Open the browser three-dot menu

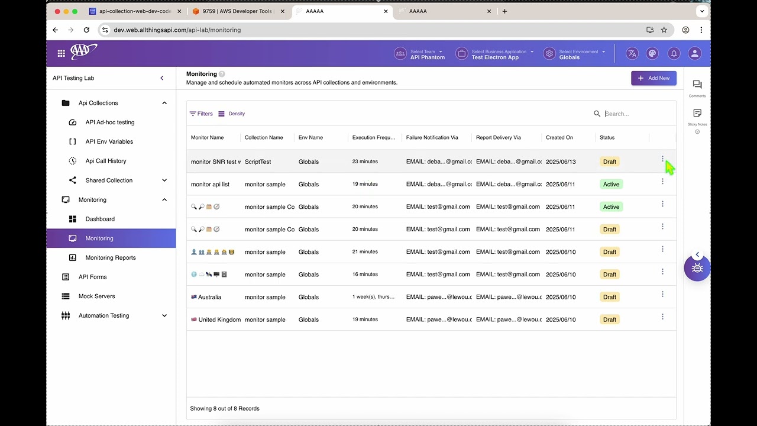[701, 30]
